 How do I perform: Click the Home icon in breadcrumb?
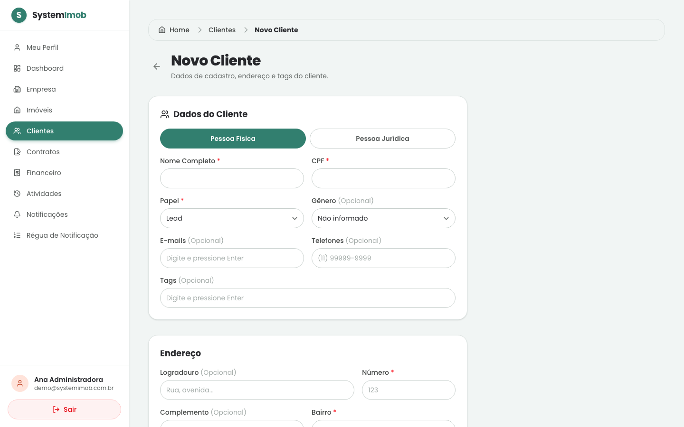point(162,30)
